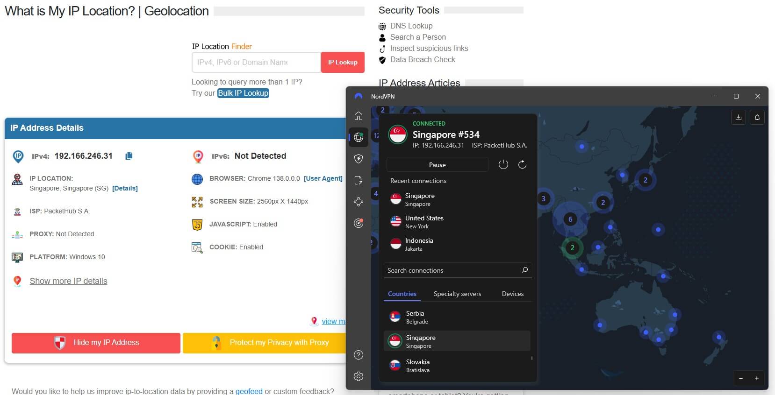Open the [Details] link for IP location
Screen dimensions: 775x395
coord(125,188)
